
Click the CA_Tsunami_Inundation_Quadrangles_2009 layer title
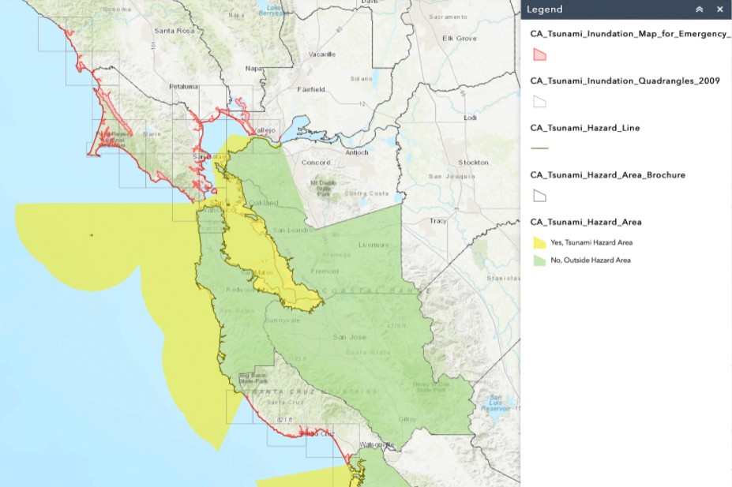pyautogui.click(x=625, y=81)
